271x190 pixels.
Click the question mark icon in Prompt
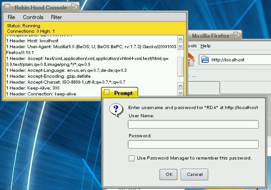tap(116, 110)
